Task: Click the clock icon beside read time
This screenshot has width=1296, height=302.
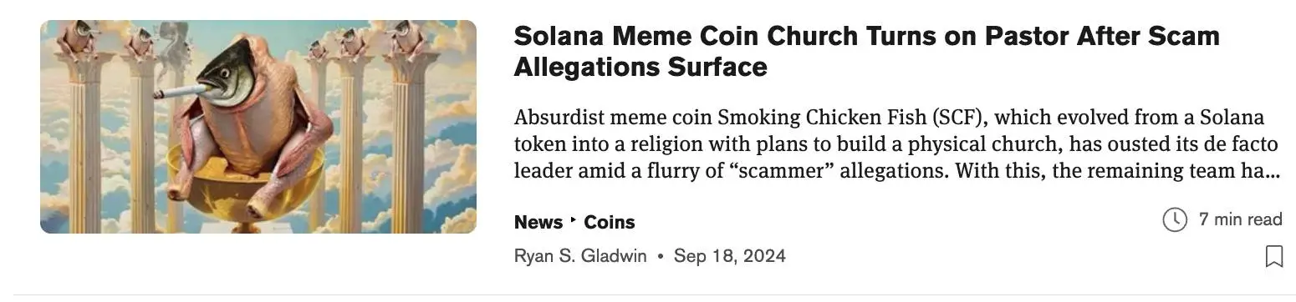Action: [x=1175, y=220]
